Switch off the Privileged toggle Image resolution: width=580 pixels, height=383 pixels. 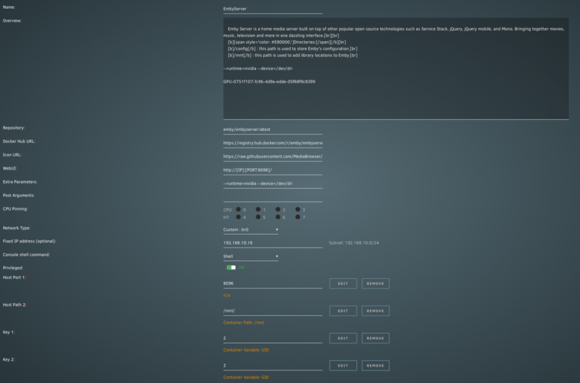(x=231, y=267)
